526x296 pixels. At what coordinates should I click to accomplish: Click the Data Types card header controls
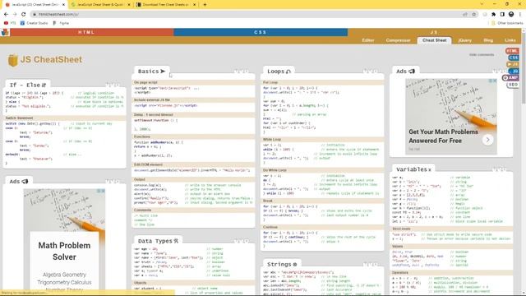[241, 241]
